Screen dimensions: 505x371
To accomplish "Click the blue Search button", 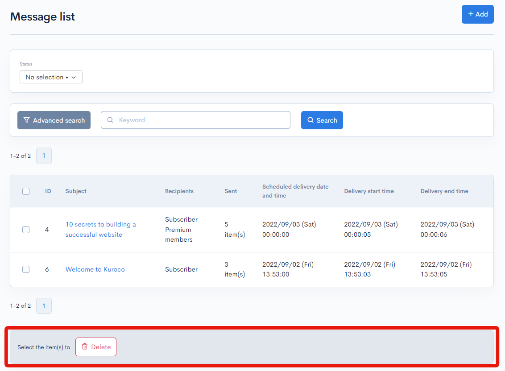I will click(322, 120).
